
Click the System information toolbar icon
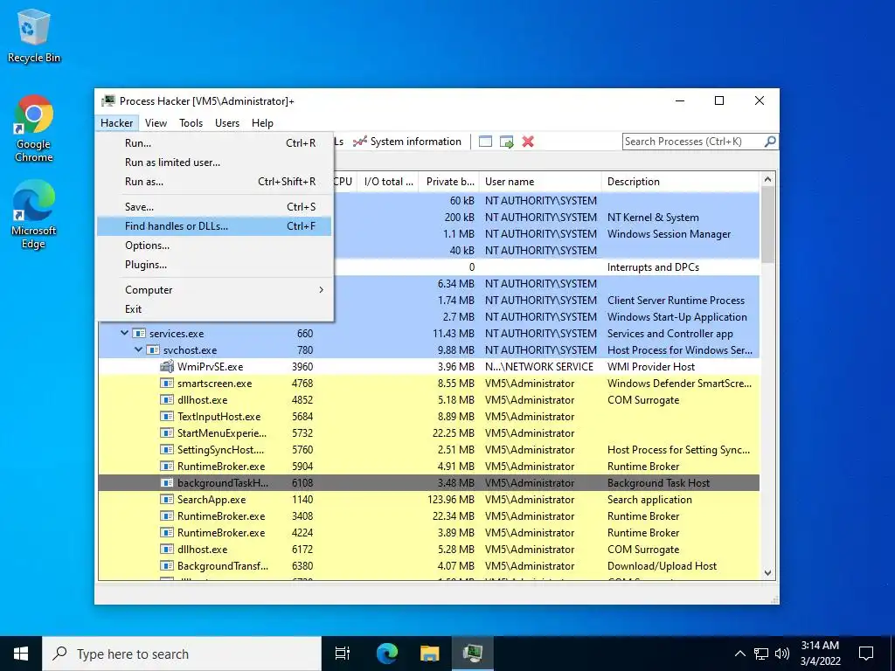click(359, 142)
